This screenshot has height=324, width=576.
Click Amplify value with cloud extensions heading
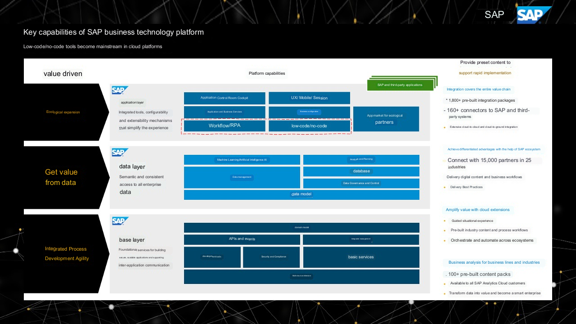pos(477,210)
